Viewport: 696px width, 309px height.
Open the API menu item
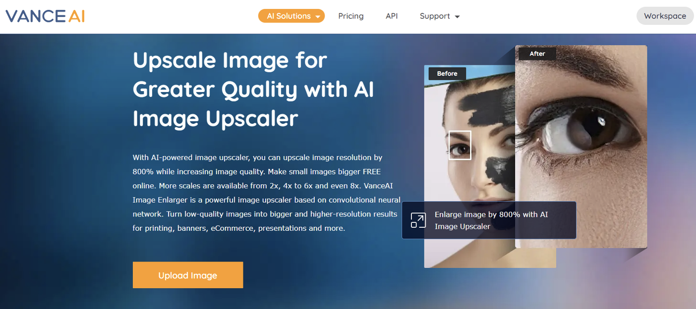(x=392, y=16)
